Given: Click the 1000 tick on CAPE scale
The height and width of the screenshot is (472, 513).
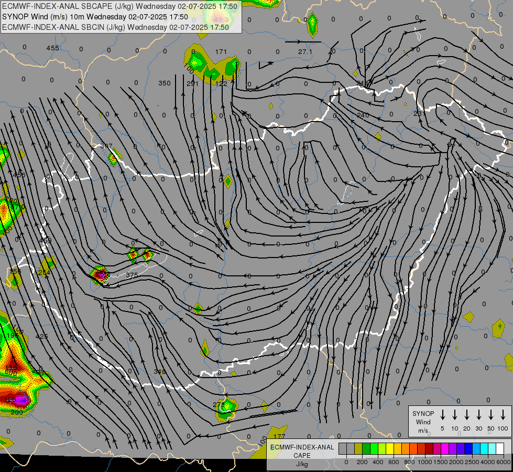Looking at the screenshot, I should click(x=425, y=462).
